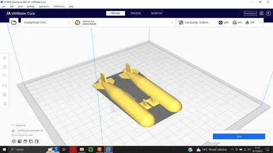Toggle the support Off setting
The height and width of the screenshot is (153, 273).
[x=237, y=23]
